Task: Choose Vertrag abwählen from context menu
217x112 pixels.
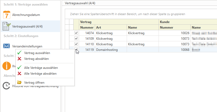Action: pos(36,59)
